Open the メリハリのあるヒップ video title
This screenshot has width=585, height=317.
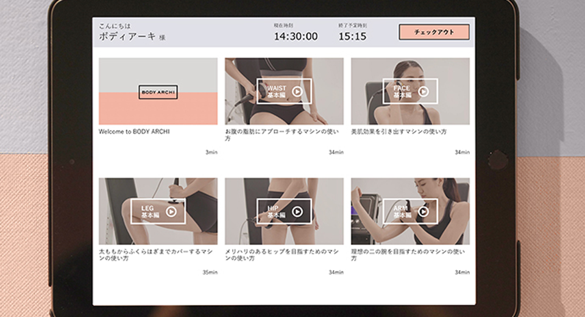(282, 255)
